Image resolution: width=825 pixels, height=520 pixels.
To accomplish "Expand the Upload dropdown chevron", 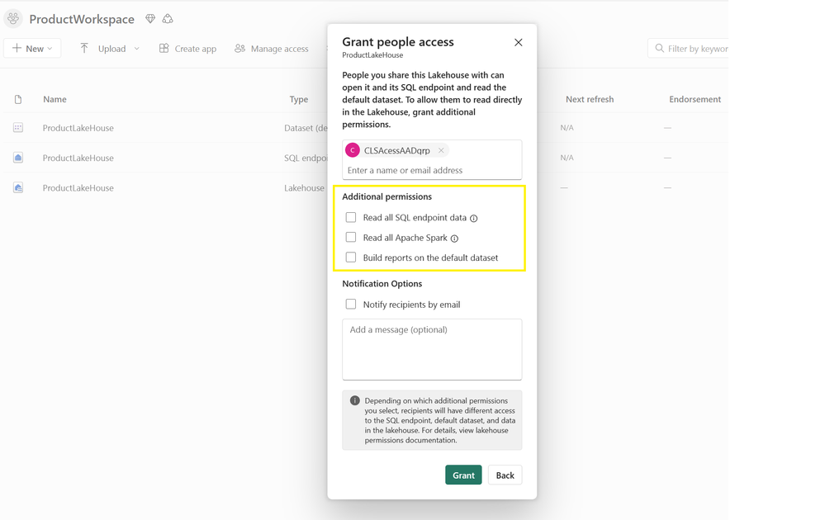I will (x=137, y=49).
